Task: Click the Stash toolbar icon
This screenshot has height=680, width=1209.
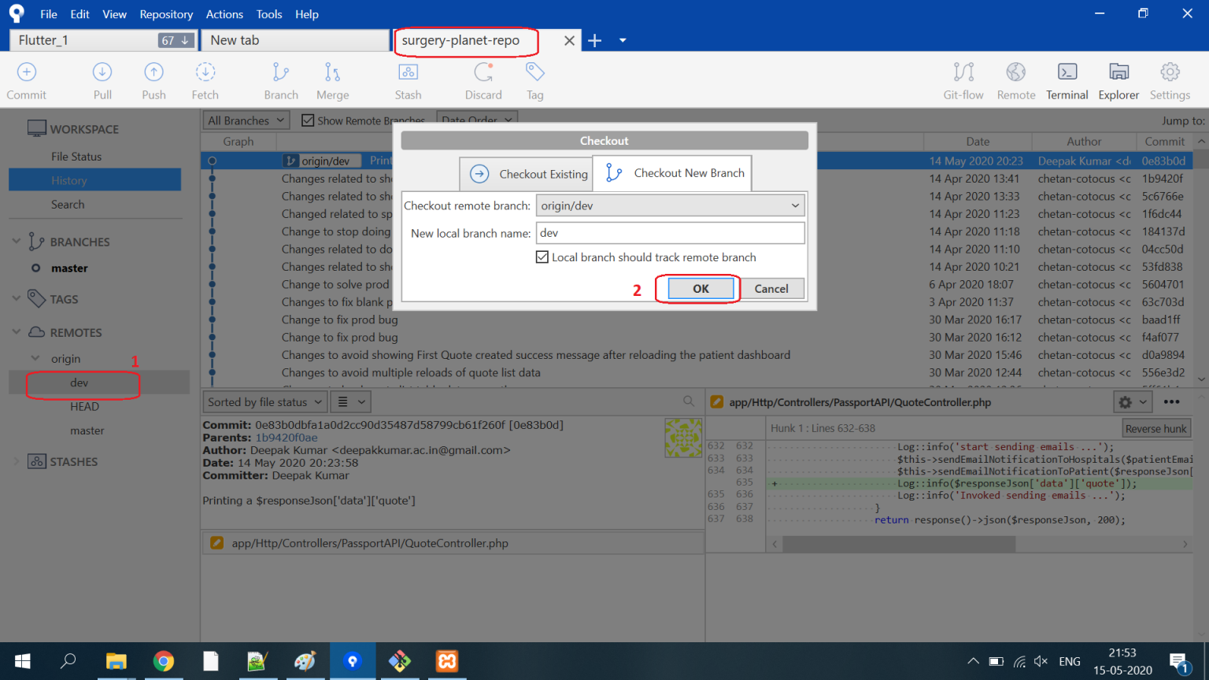Action: [408, 81]
